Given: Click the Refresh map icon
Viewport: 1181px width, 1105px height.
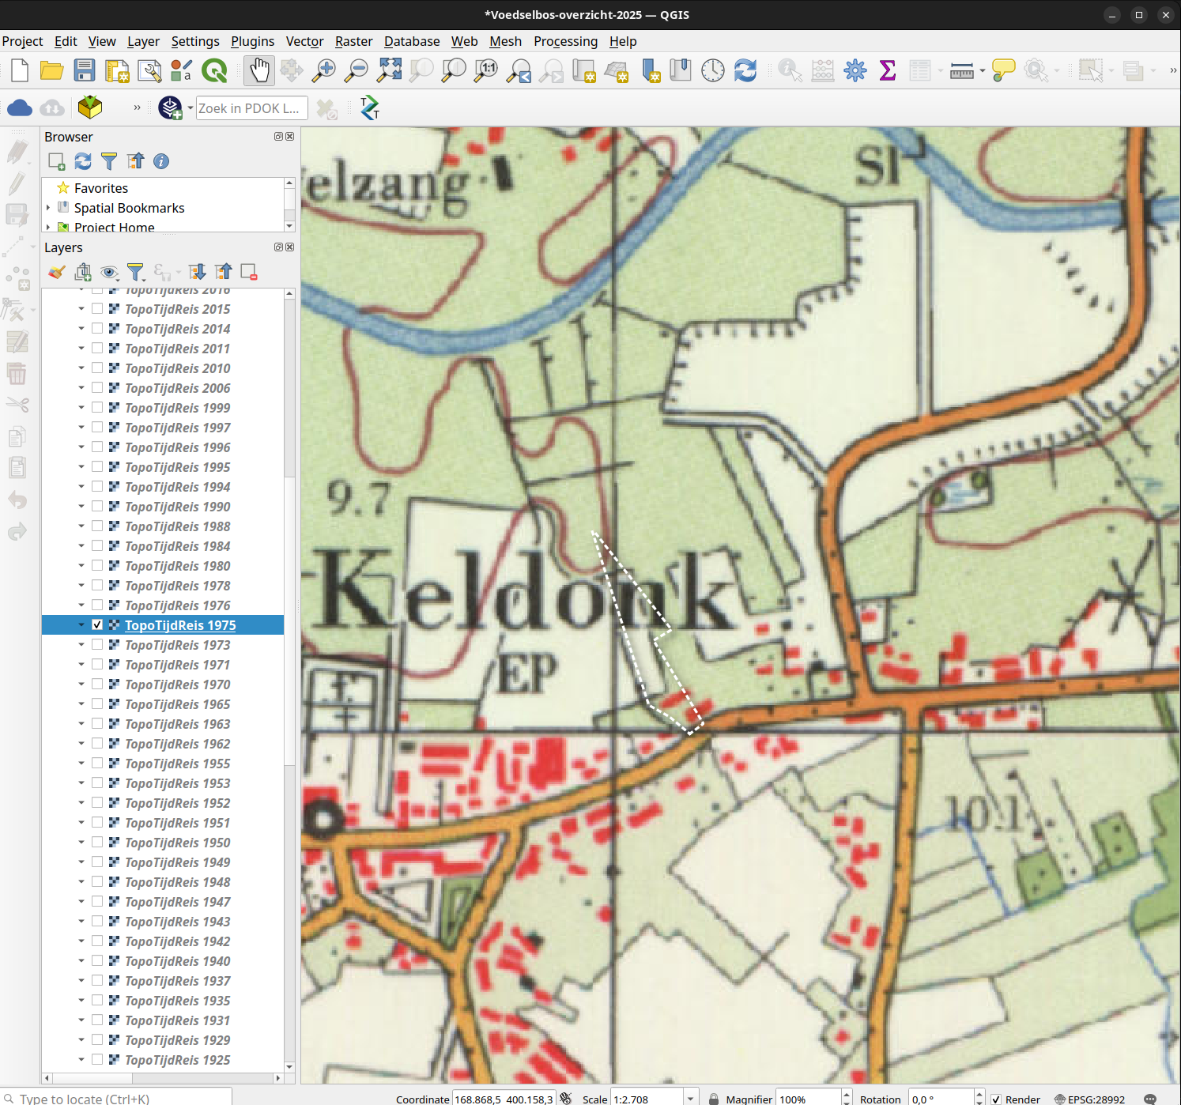Looking at the screenshot, I should pos(745,71).
